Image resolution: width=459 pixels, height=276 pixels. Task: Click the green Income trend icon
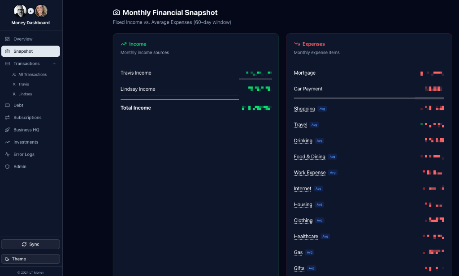click(124, 43)
